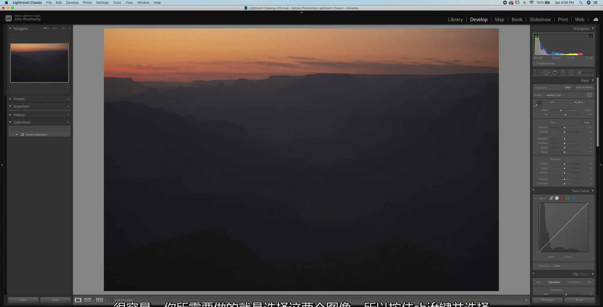Viewport: 603px width, 307px height.
Task: Click the Navigator preview thumbnail
Action: [39, 63]
